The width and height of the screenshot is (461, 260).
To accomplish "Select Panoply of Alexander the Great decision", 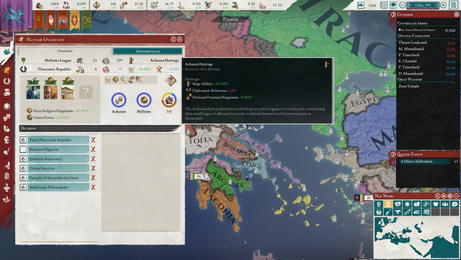I will pos(58,178).
